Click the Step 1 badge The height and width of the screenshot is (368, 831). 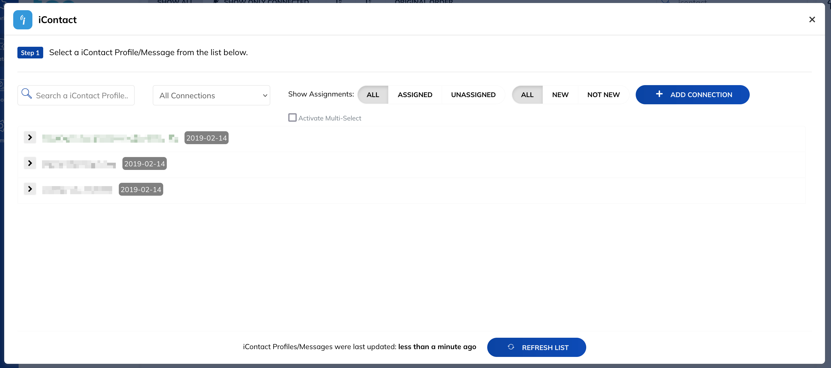[30, 53]
